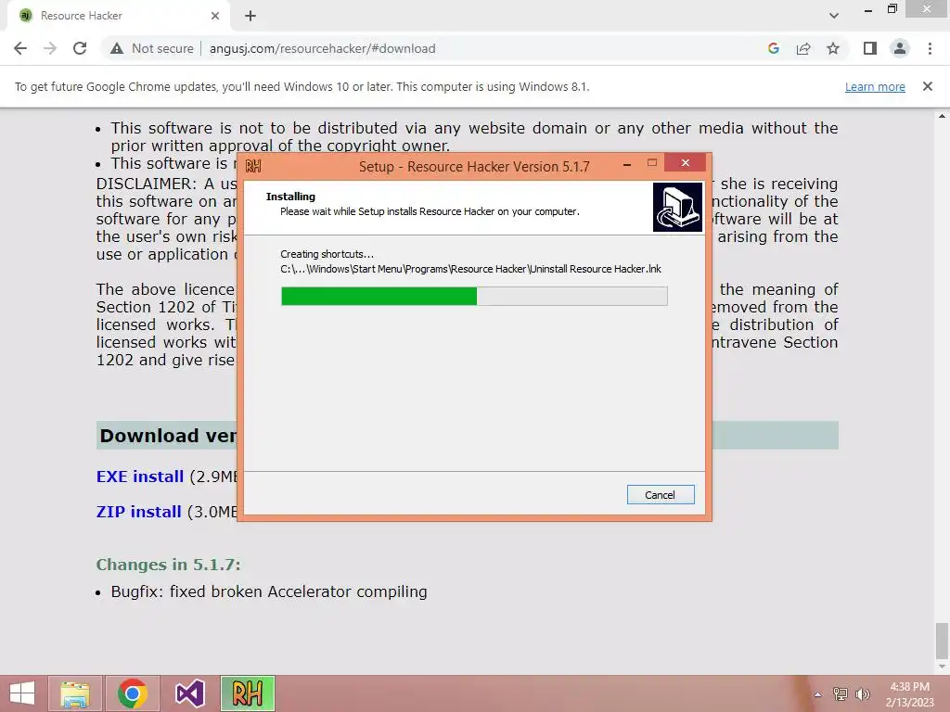Screen dimensions: 950x712
Task: Dismiss the Chrome update notification banner
Action: point(928,86)
